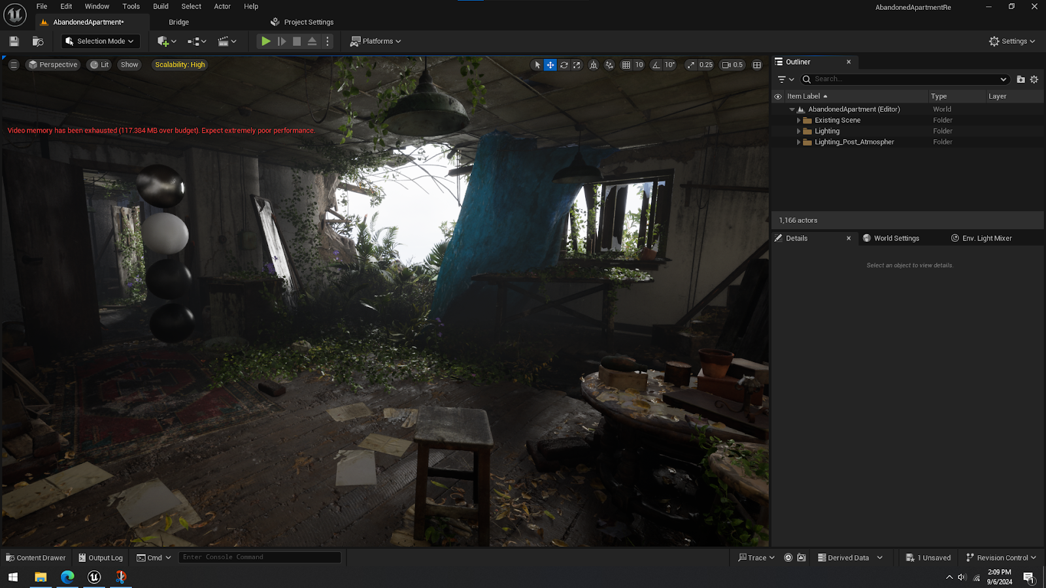
Task: Activate the Rotate tool
Action: point(564,65)
